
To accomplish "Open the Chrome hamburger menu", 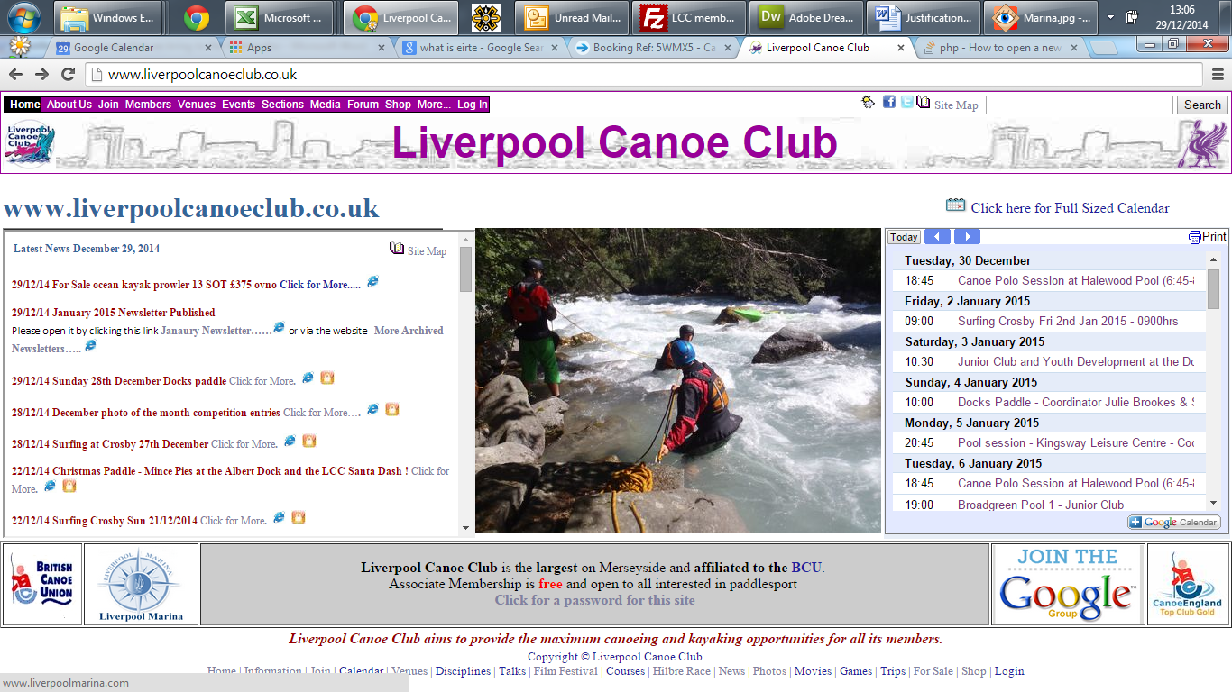I will (x=1218, y=75).
